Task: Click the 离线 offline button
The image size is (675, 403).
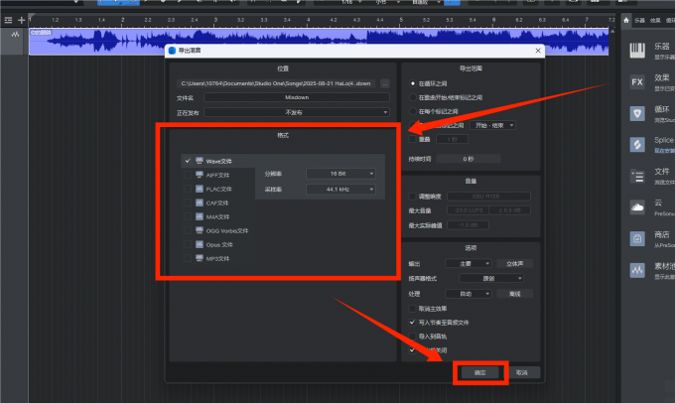Action: pyautogui.click(x=514, y=294)
